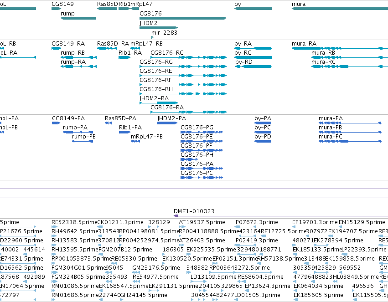Select the mura gene label
The image size is (388, 302).
click(x=299, y=4)
